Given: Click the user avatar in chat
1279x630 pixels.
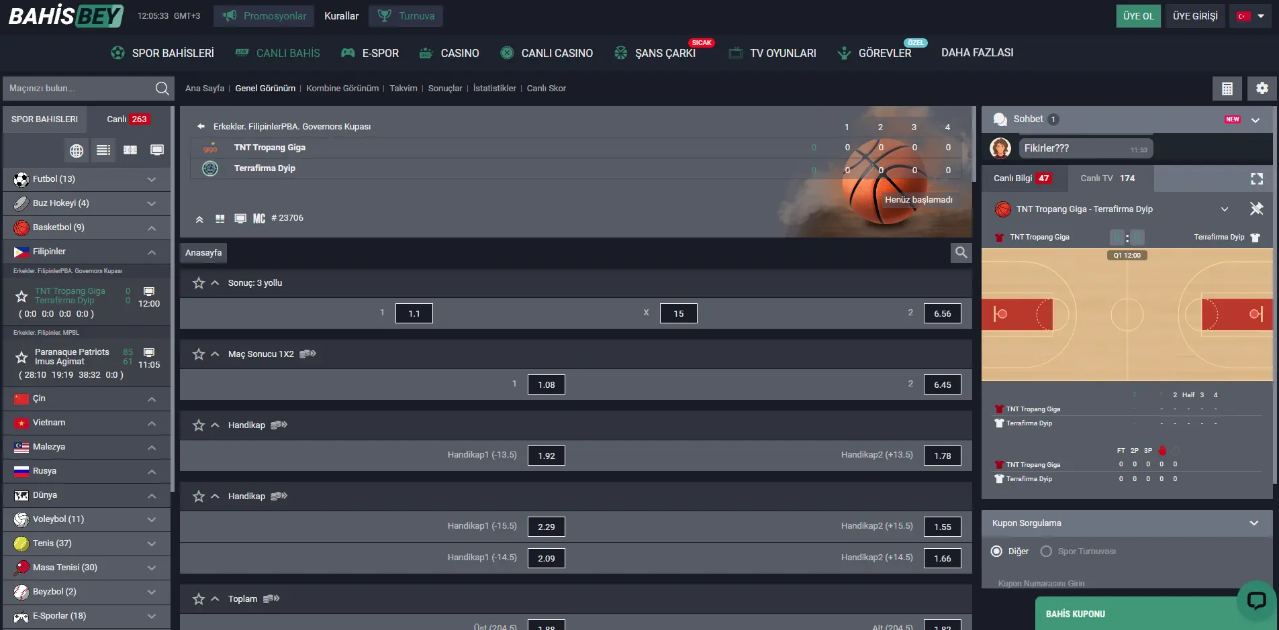Looking at the screenshot, I should point(1000,148).
